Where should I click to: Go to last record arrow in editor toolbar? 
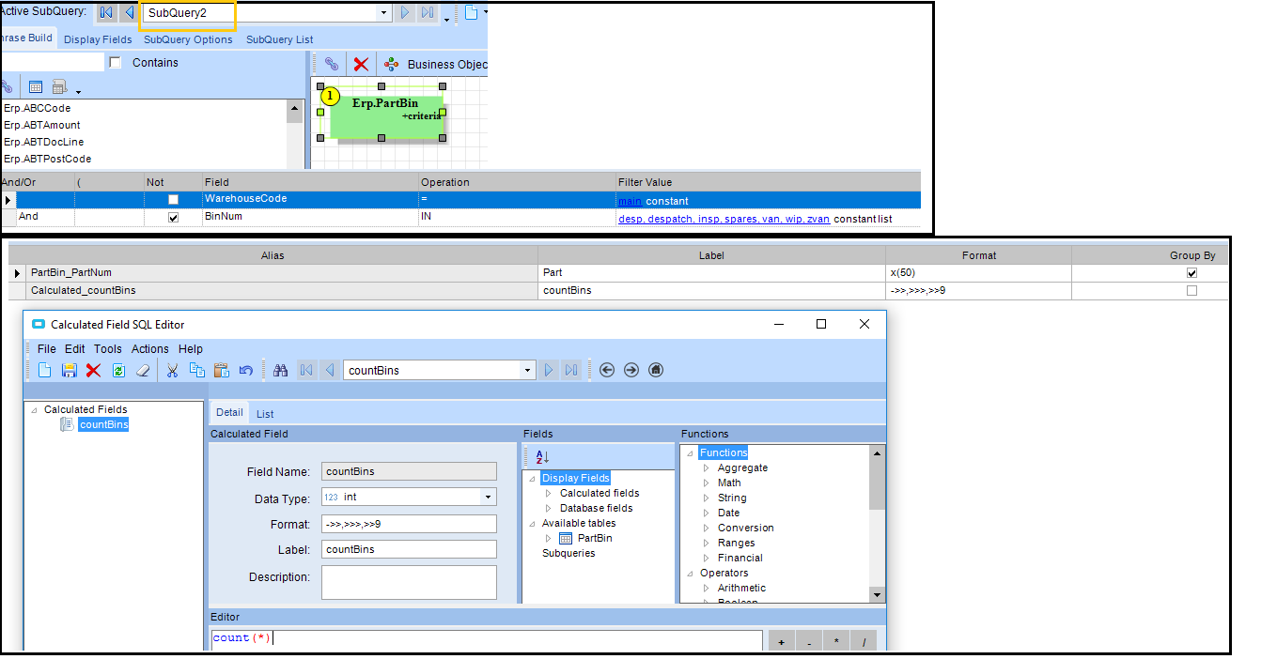(571, 370)
